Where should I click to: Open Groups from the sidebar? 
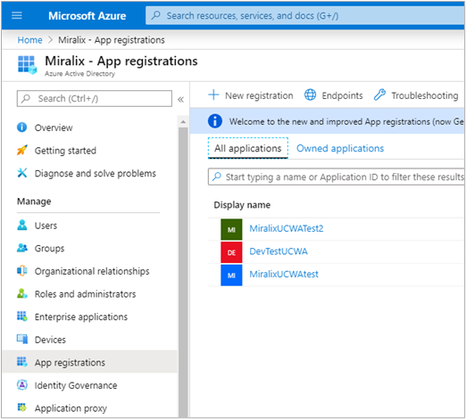point(49,248)
